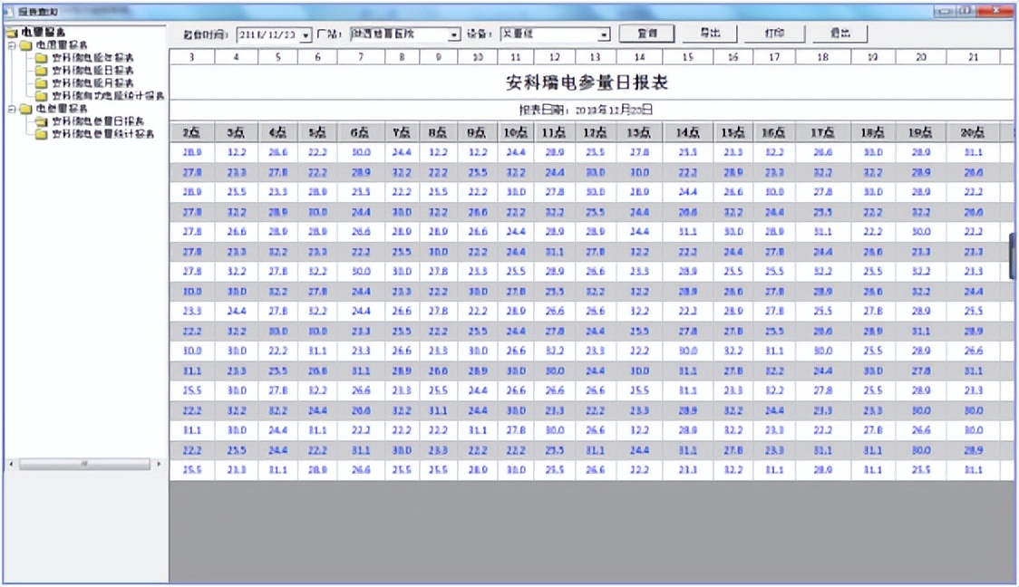The width and height of the screenshot is (1019, 587).
Task: Click the 安科瑞电参量统计报表 folder icon
Action: tap(40, 133)
